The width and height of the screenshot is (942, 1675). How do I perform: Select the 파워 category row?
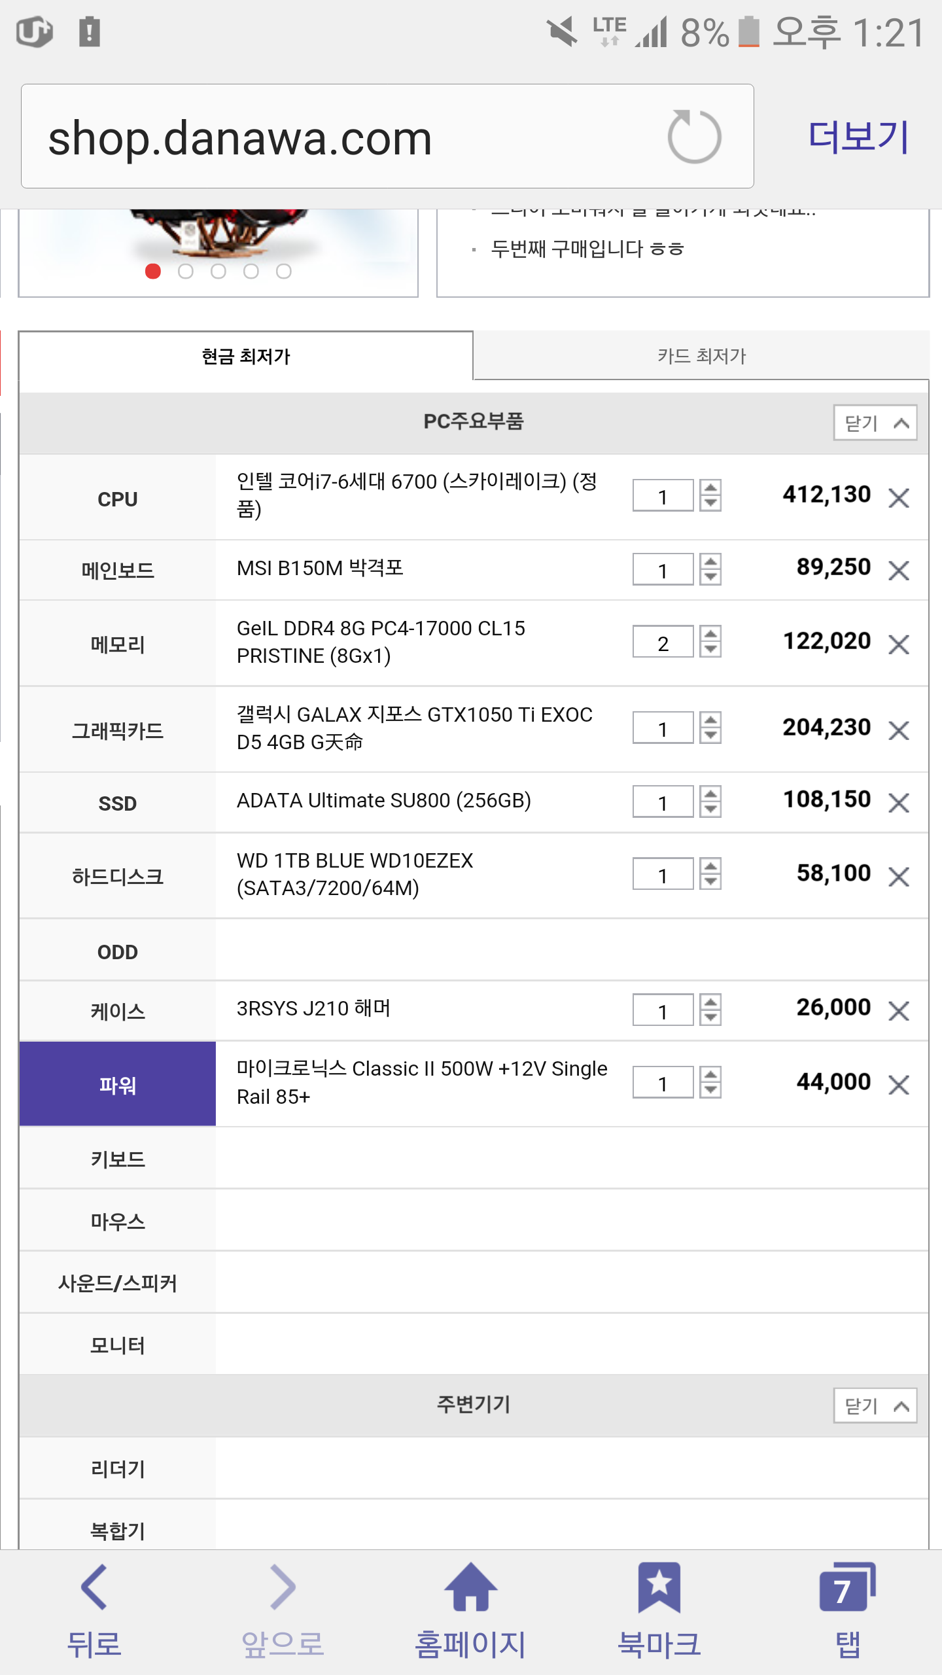point(118,1084)
